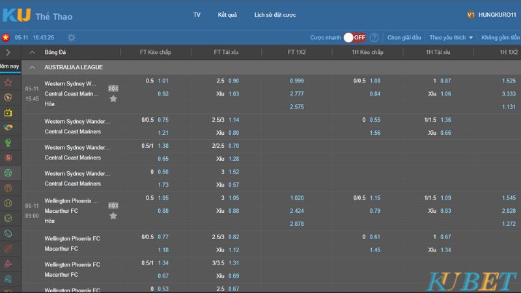Click the red number 5 sidebar icon
Screen dimensions: 521x293
8,158
